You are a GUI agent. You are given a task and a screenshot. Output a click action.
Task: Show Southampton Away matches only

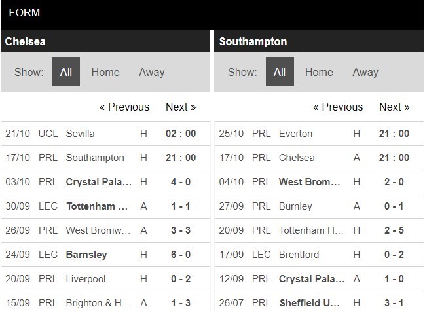pos(365,72)
